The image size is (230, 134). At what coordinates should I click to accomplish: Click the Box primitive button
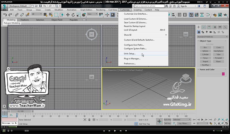point(205,47)
